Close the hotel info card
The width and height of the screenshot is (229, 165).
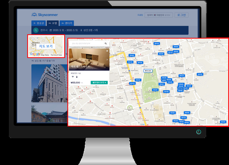pyautogui.click(x=107, y=51)
